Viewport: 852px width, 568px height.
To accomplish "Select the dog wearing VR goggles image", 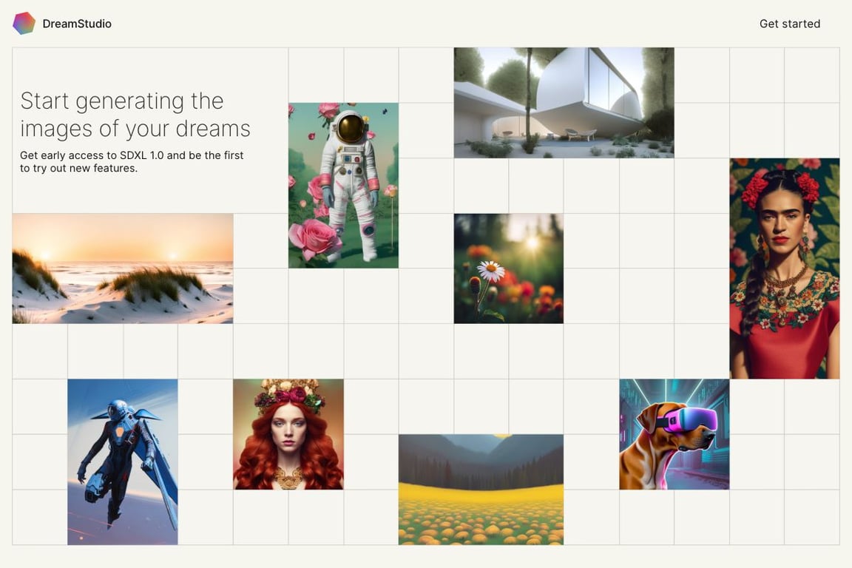I will [674, 434].
